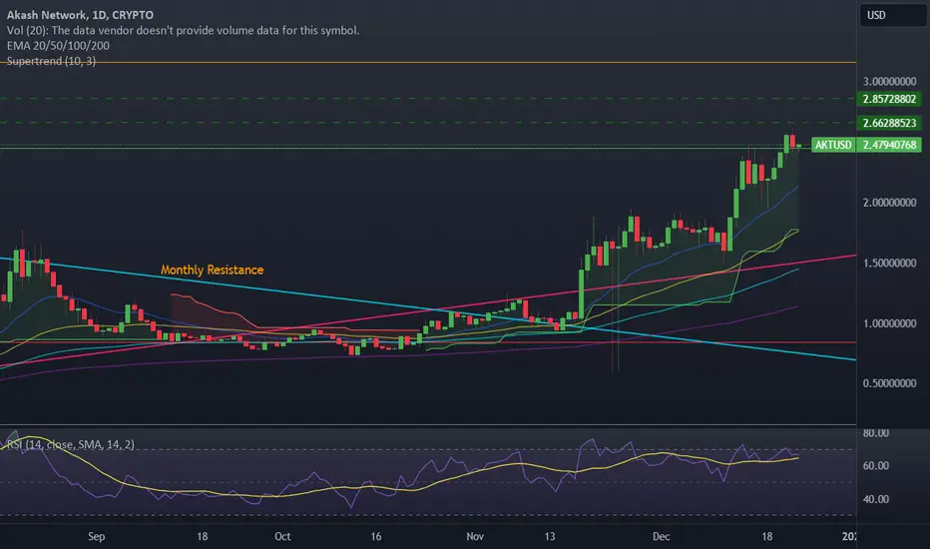Screen dimensions: 930x549
Task: Click the Sep date on time axis
Action: coord(96,537)
